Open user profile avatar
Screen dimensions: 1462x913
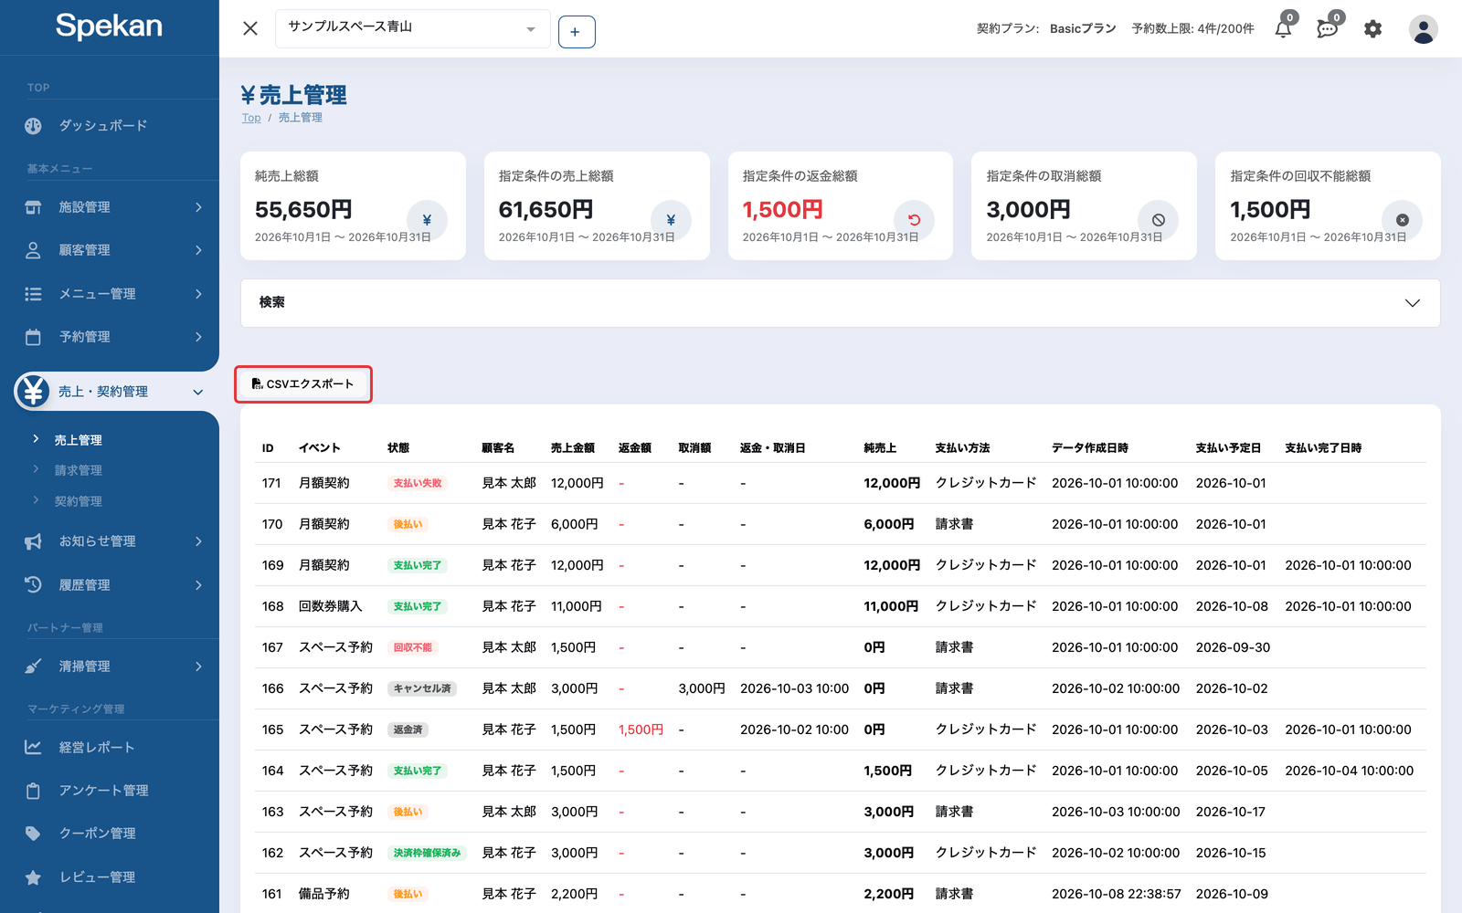pyautogui.click(x=1423, y=29)
